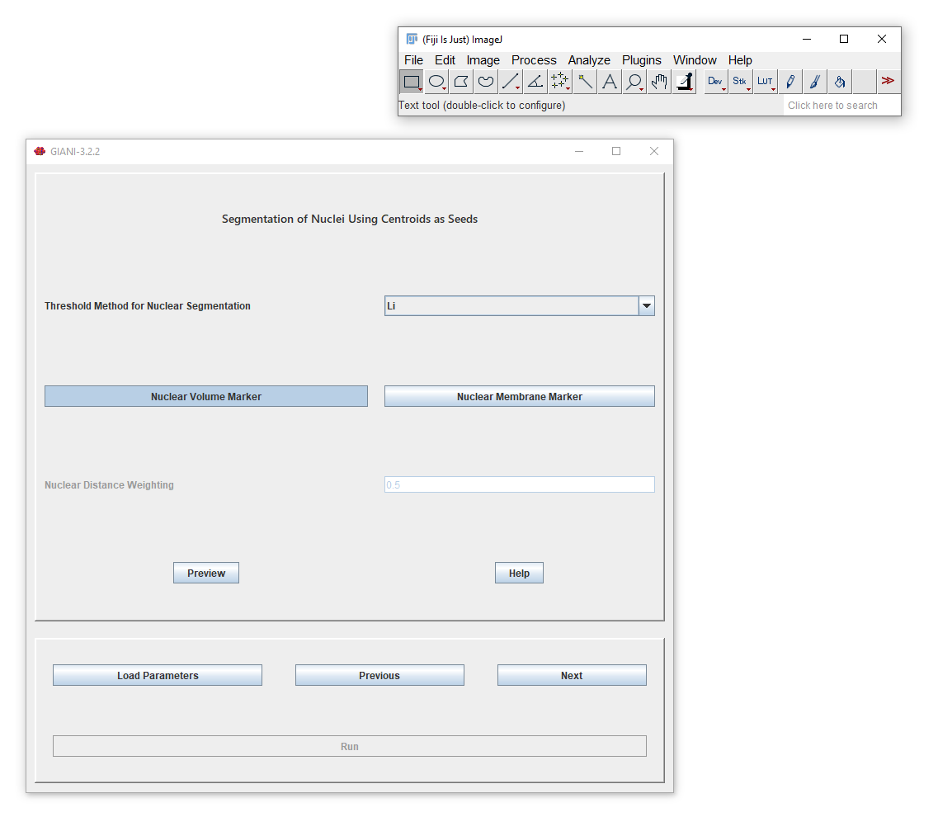
Task: Click the Threshold Method for Nuclear Segmentation label
Action: click(x=147, y=306)
